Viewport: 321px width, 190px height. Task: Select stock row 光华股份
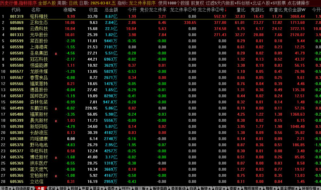(161, 35)
